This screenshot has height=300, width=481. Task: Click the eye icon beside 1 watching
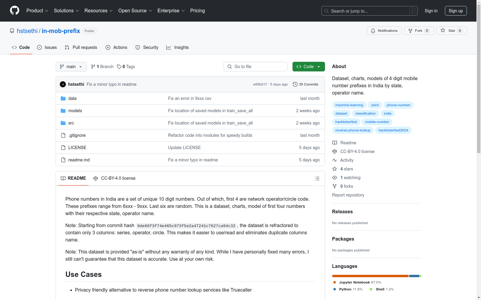pos(335,178)
